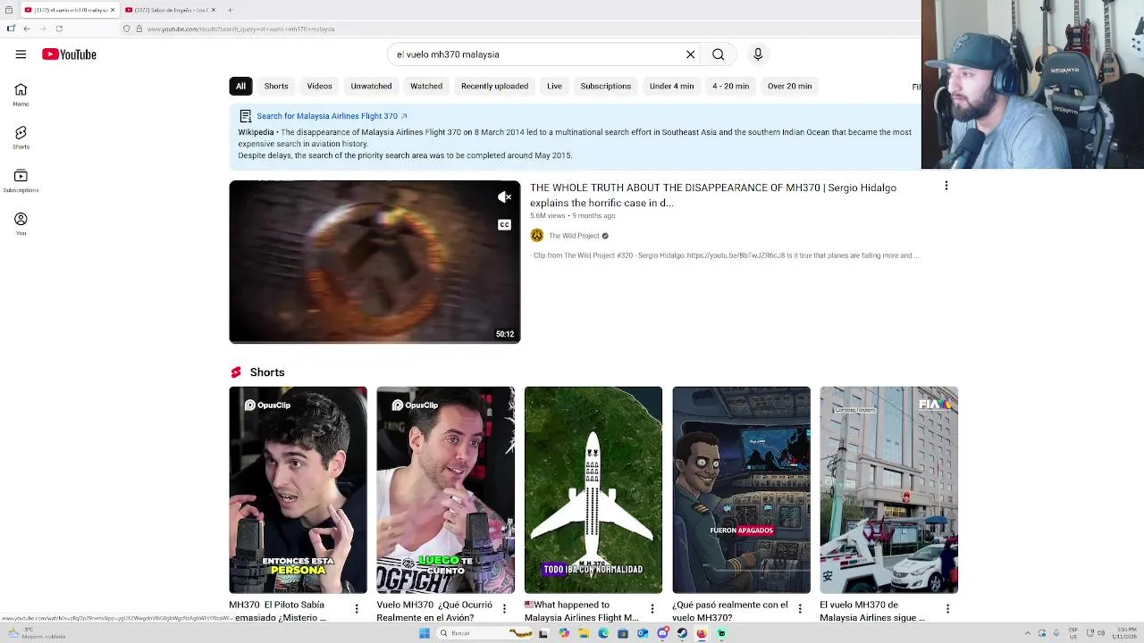Switch to Sabor de Engaño tab
This screenshot has width=1144, height=643.
171,10
